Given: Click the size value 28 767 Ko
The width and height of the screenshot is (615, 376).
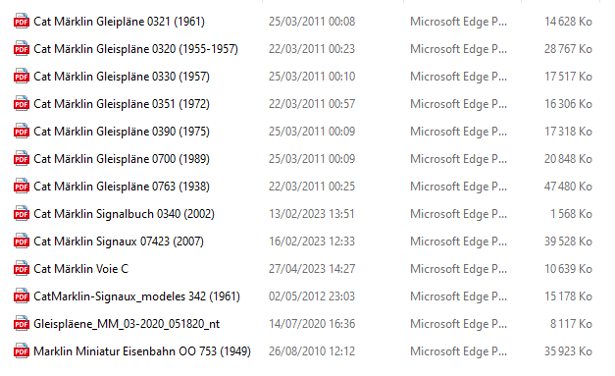Looking at the screenshot, I should tap(568, 49).
